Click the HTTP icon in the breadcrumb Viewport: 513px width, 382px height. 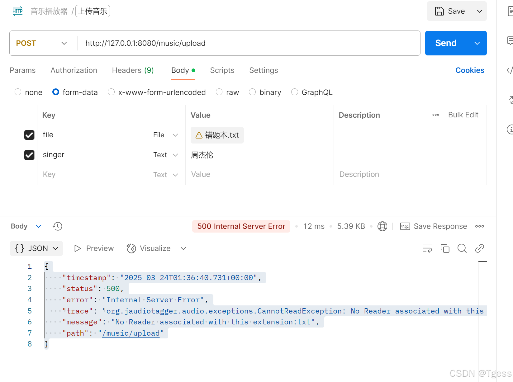[17, 11]
